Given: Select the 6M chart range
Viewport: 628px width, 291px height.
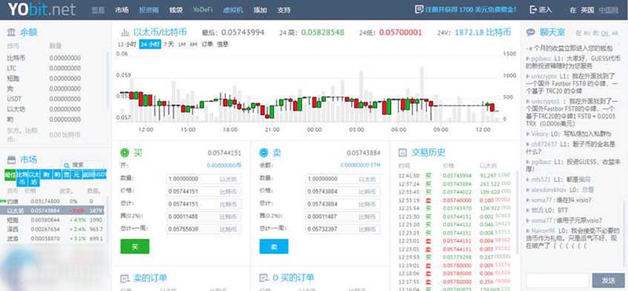Looking at the screenshot, I should [193, 45].
